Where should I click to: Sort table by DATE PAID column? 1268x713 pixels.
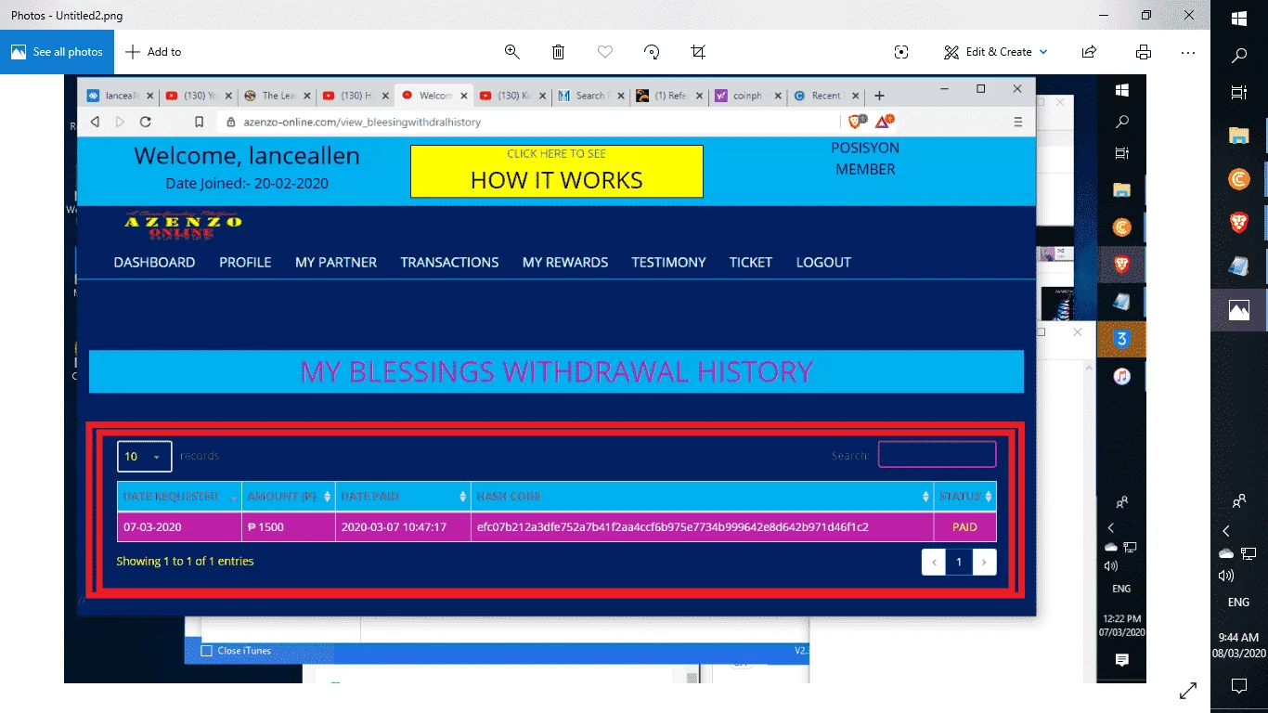coord(403,497)
